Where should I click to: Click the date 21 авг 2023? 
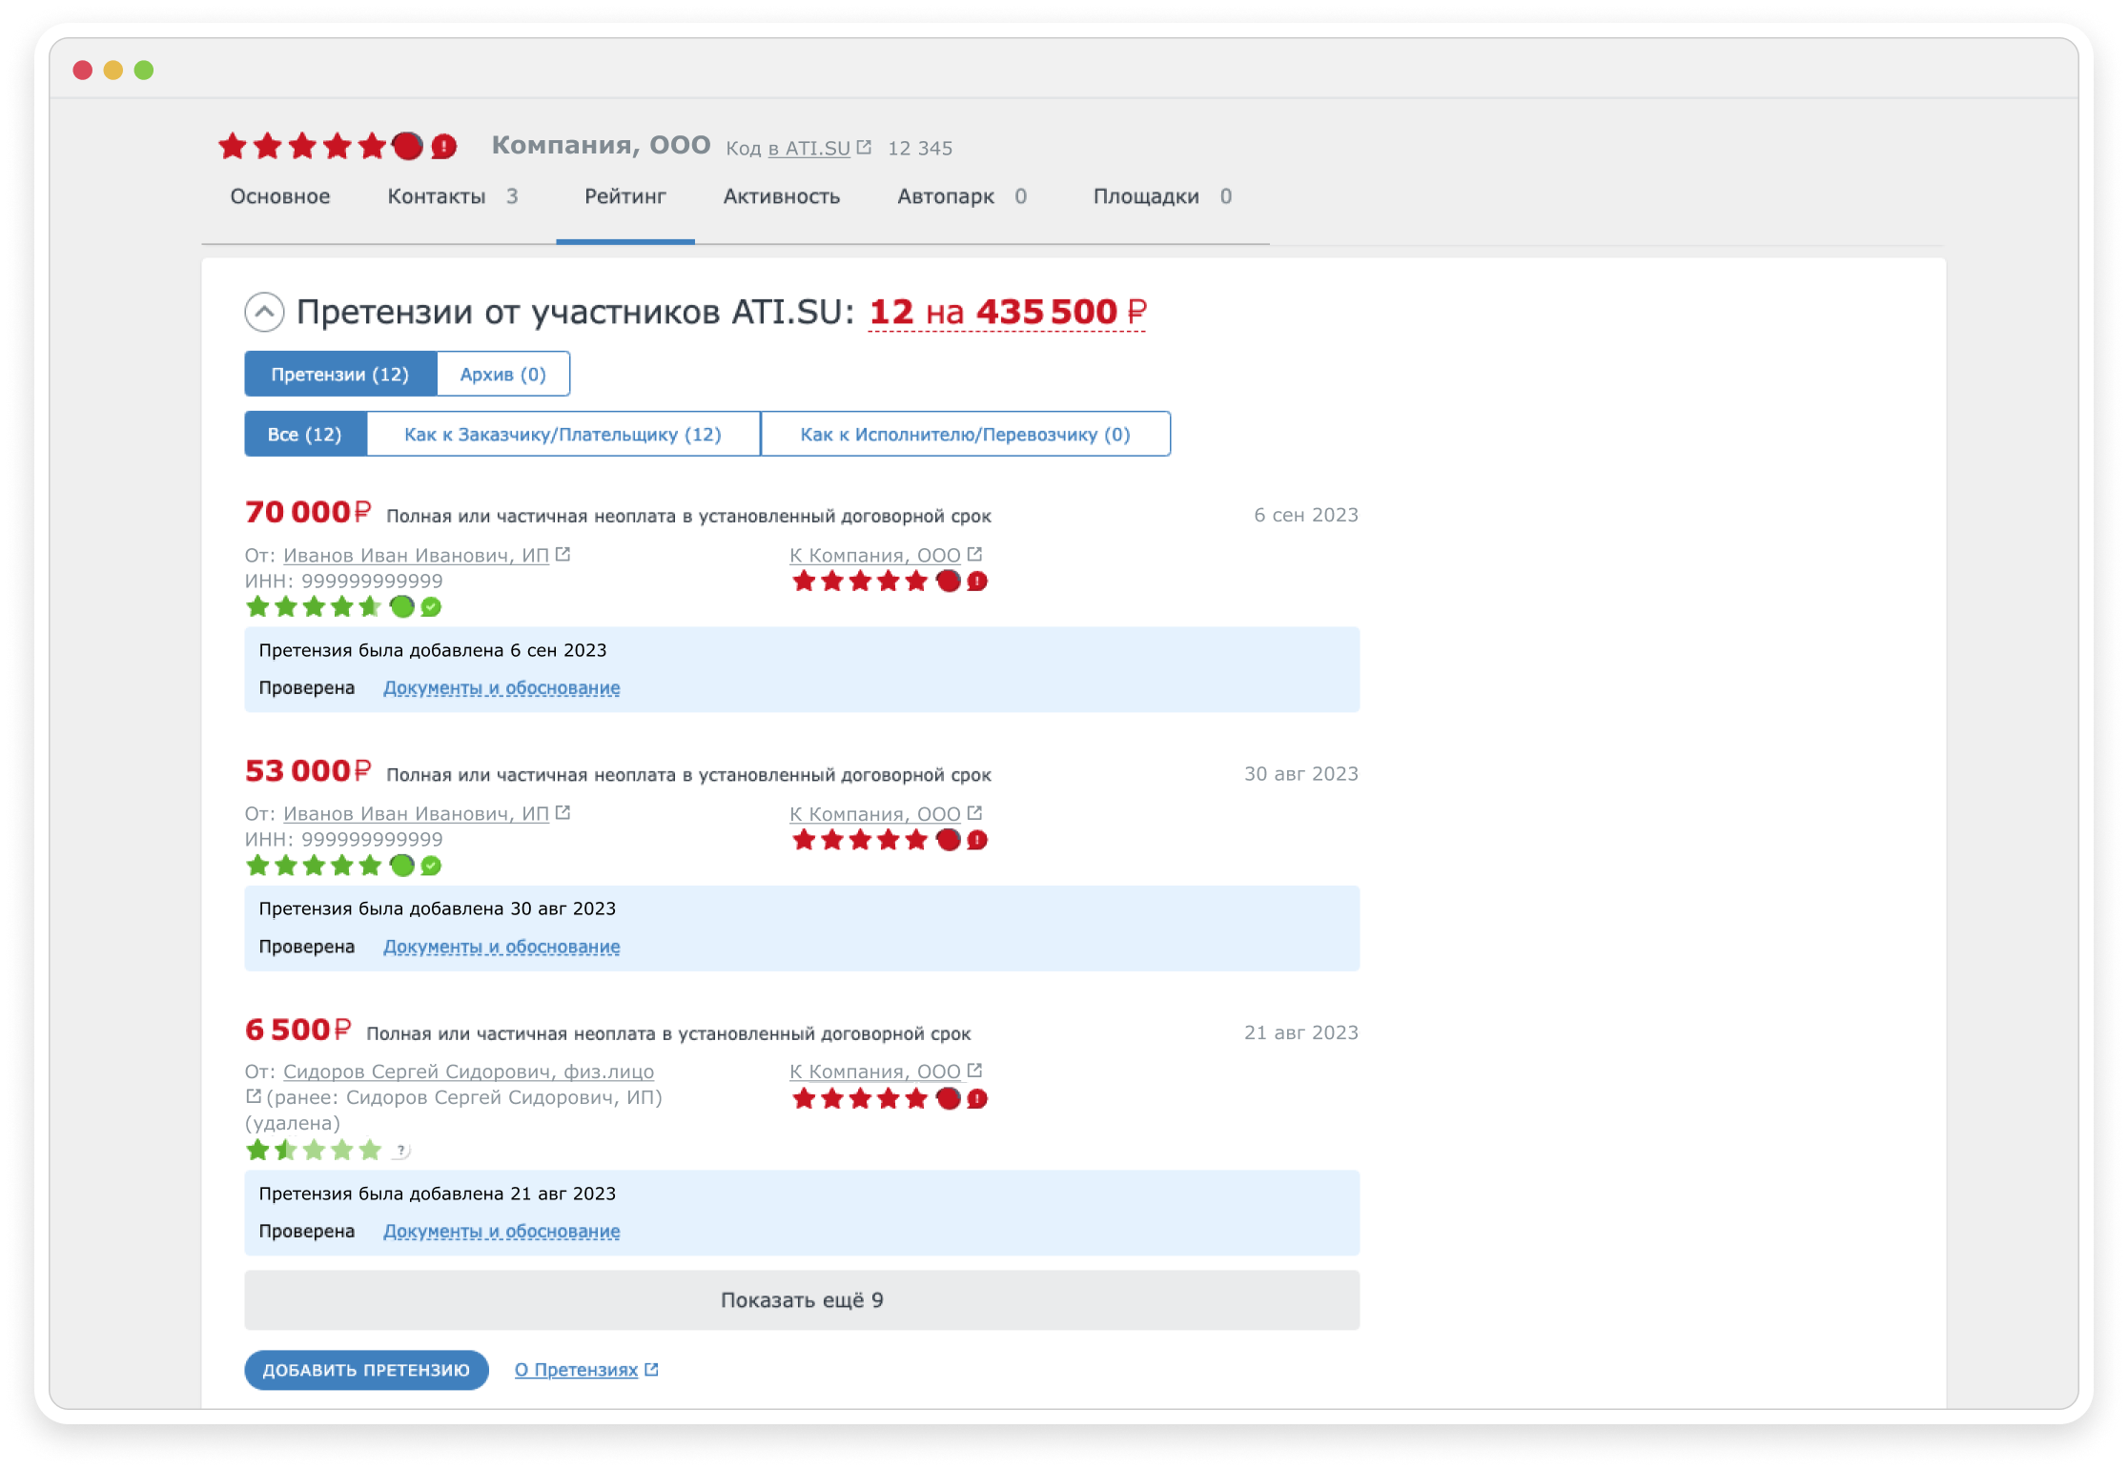coord(1301,1032)
